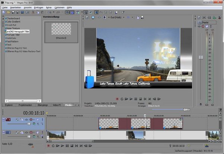This screenshot has width=224, height=154.
Task: Create a new project with New icon
Action: [4, 12]
